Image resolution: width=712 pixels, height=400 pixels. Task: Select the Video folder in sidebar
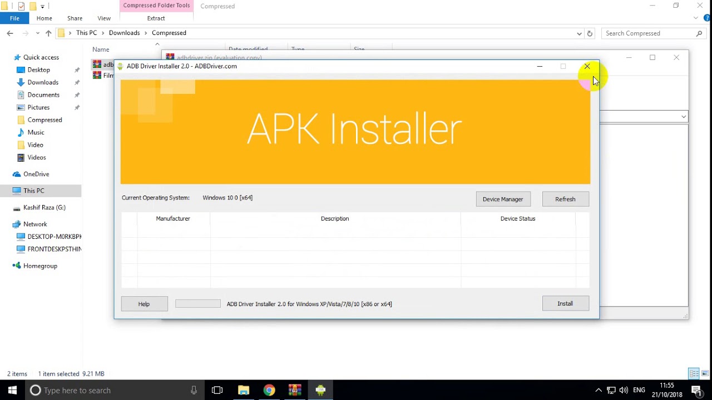click(35, 144)
